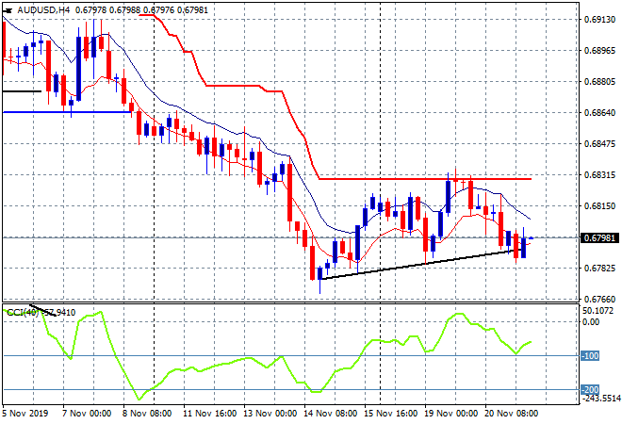Select the black ascending trendline

(422, 264)
